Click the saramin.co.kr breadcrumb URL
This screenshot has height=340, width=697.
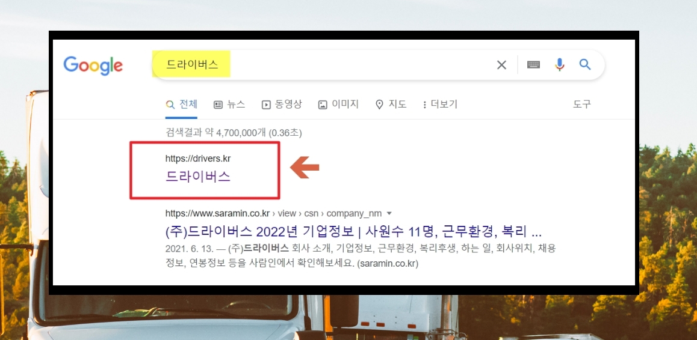coord(273,213)
